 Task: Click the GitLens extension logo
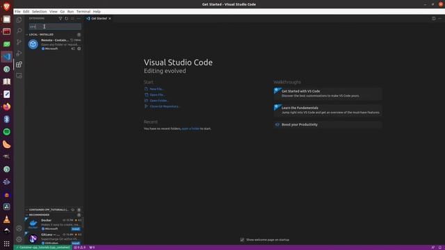tap(33, 239)
